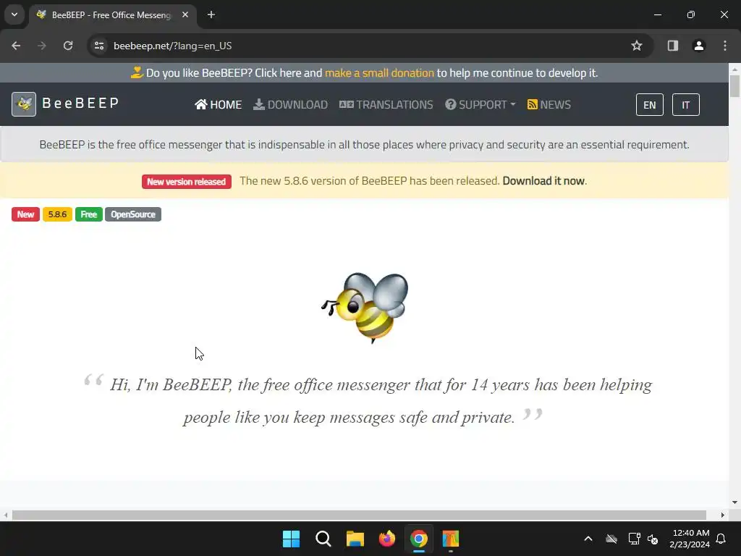The width and height of the screenshot is (741, 556).
Task: Click the question mark icon beside SUPPORT
Action: [x=450, y=104]
